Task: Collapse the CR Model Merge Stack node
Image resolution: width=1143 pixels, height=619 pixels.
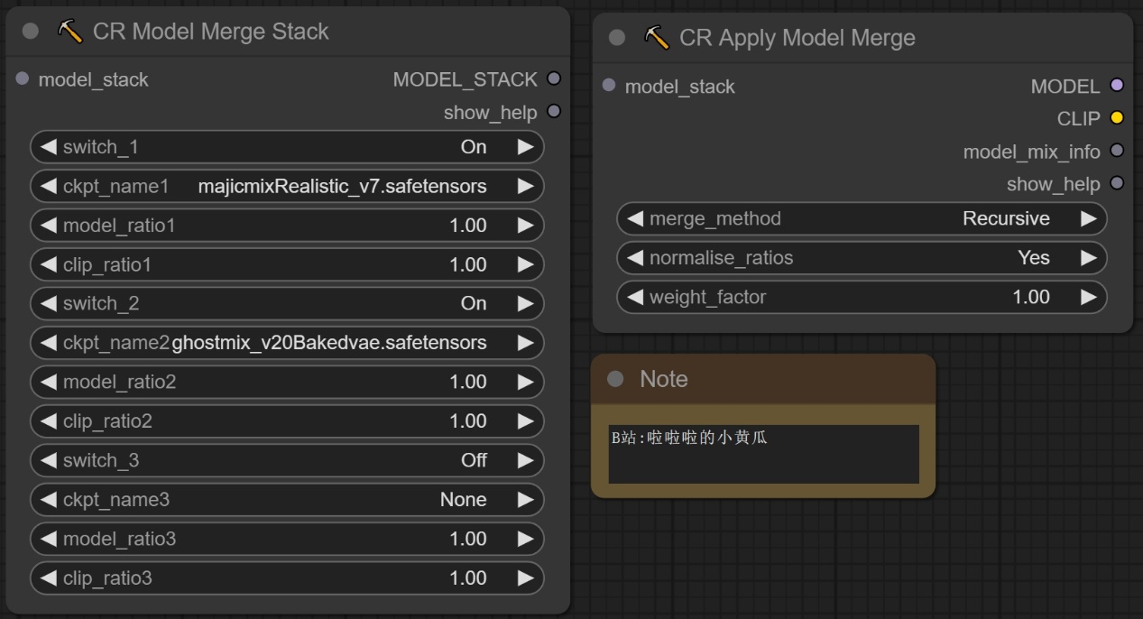Action: pyautogui.click(x=31, y=32)
